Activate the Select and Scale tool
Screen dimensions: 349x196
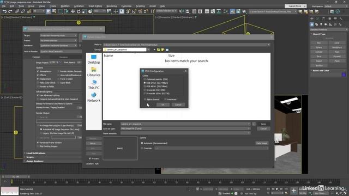85,11
